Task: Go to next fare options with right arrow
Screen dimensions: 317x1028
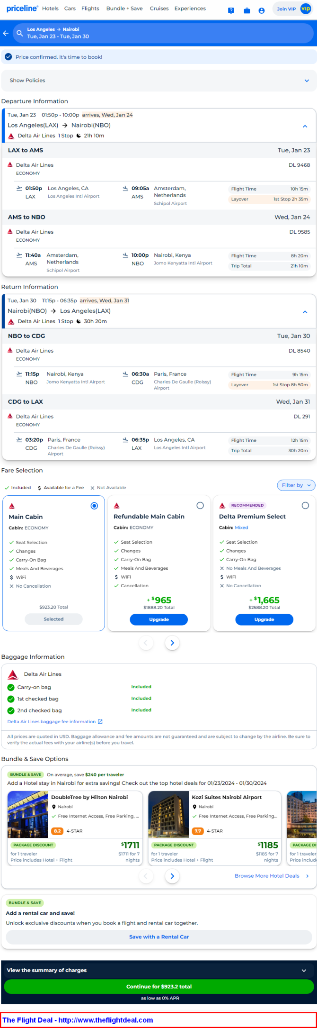Action: tap(172, 643)
